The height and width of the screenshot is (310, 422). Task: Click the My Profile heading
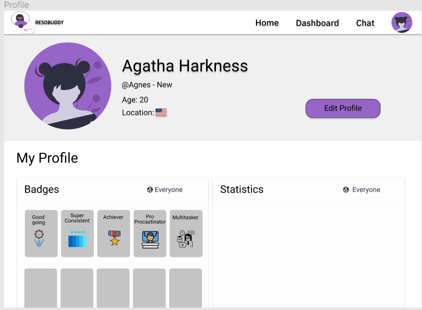click(x=47, y=158)
